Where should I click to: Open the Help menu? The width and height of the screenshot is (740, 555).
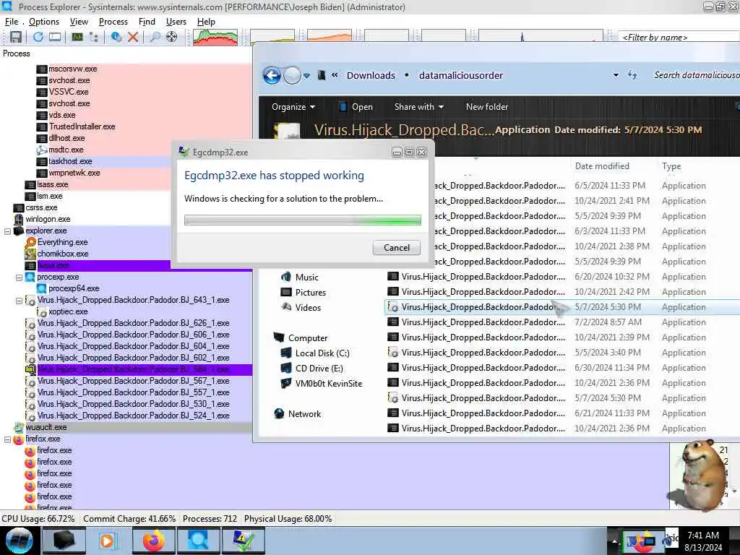(206, 22)
